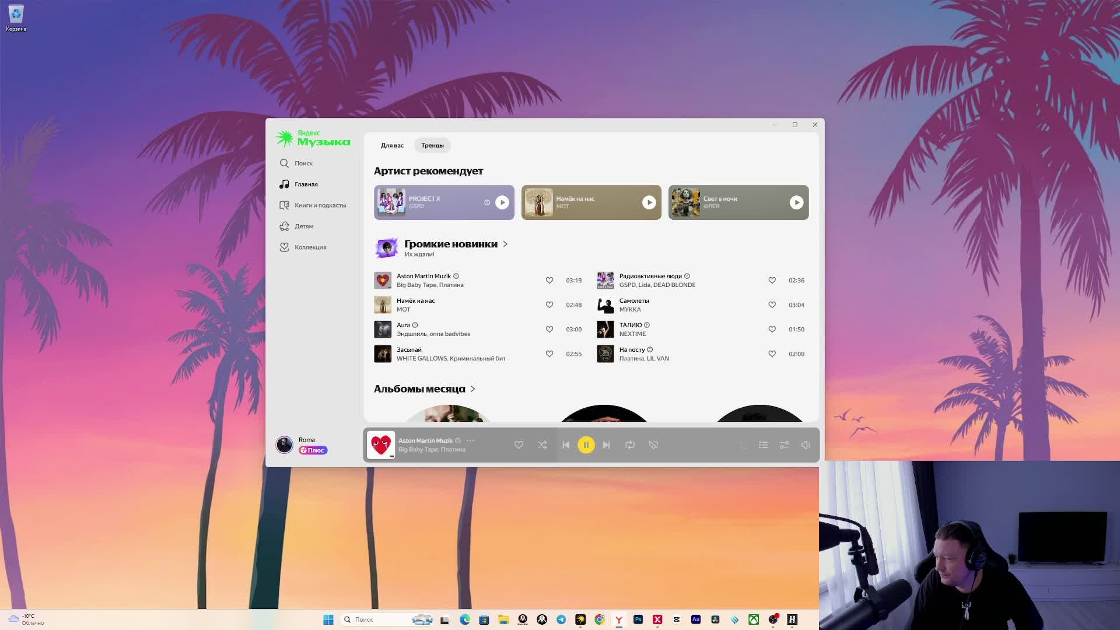Image resolution: width=1120 pixels, height=630 pixels.
Task: Dislike current track with crossed heart
Action: coord(653,445)
